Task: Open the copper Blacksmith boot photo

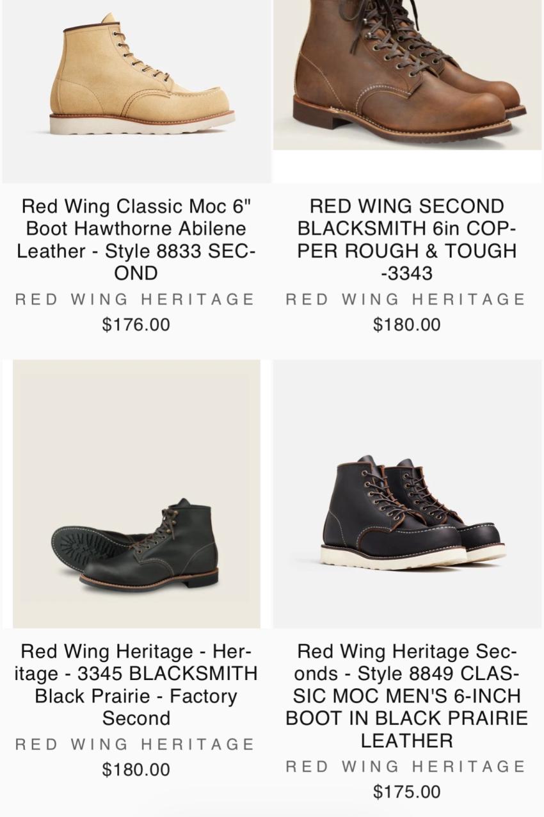Action: (x=407, y=74)
